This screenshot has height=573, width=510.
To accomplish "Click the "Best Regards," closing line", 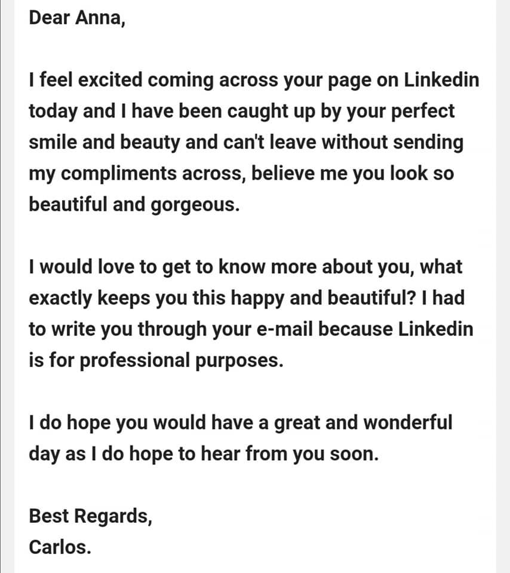I will click(91, 516).
